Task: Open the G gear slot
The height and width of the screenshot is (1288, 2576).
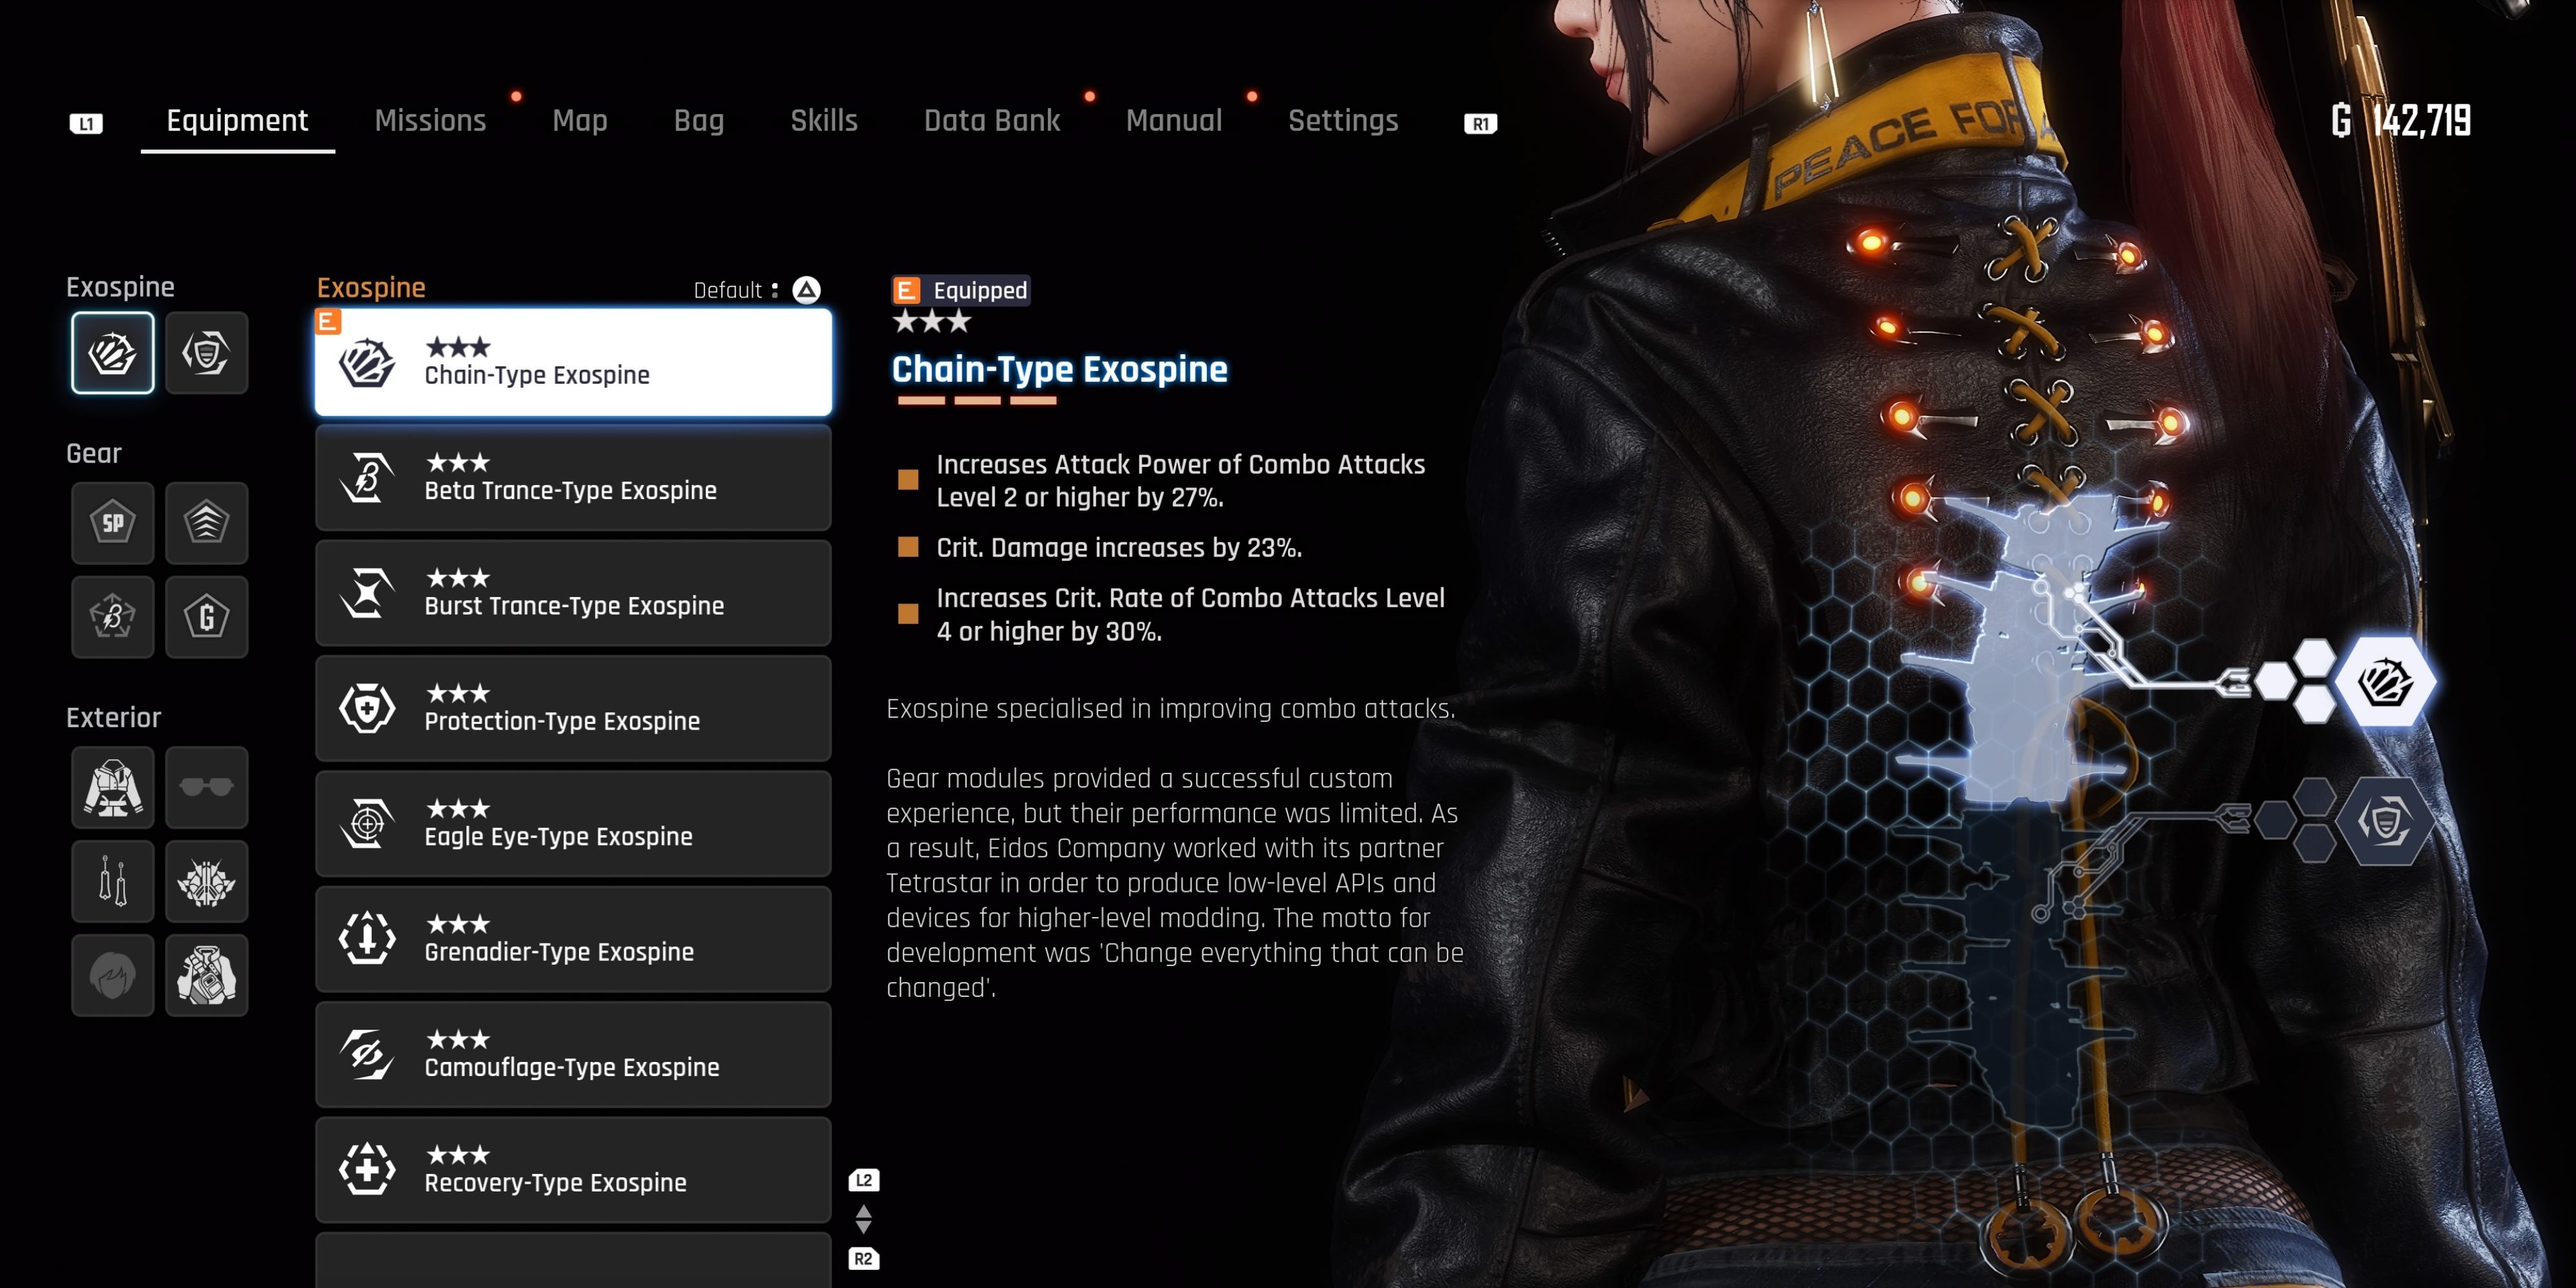Action: click(x=206, y=616)
